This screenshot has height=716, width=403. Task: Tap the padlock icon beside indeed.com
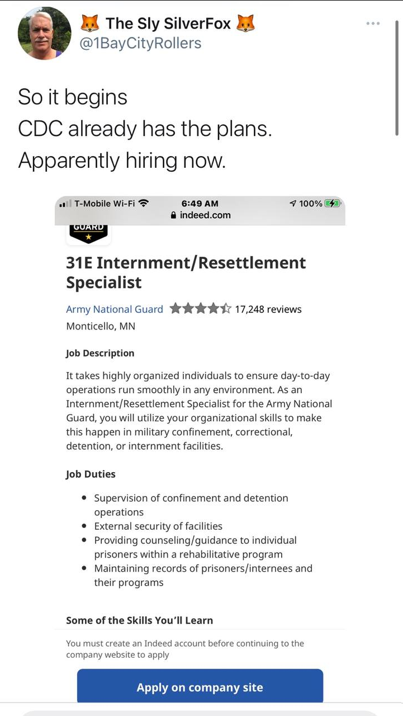pos(173,215)
